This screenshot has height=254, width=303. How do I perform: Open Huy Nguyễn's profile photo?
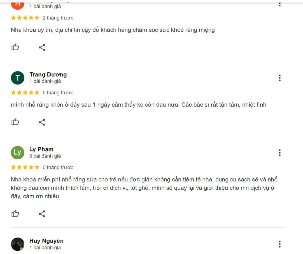[18, 244]
